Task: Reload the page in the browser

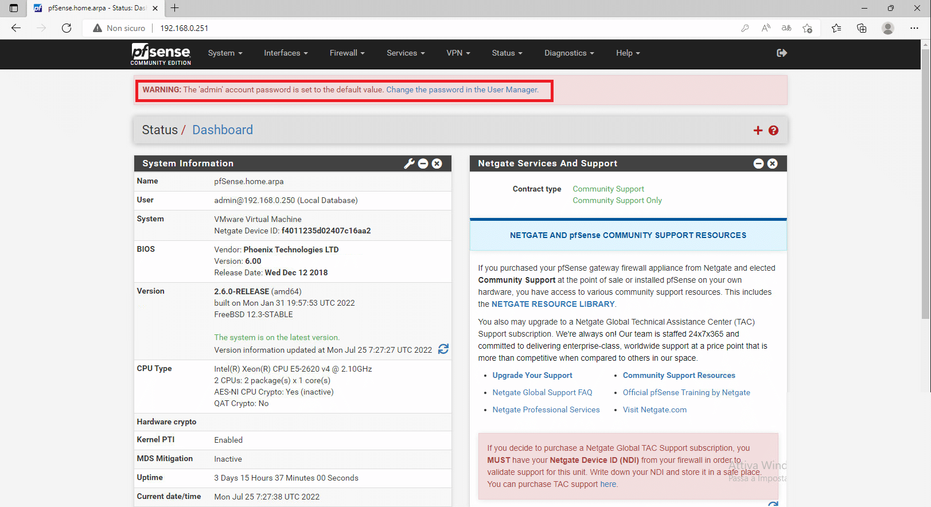Action: pos(67,28)
